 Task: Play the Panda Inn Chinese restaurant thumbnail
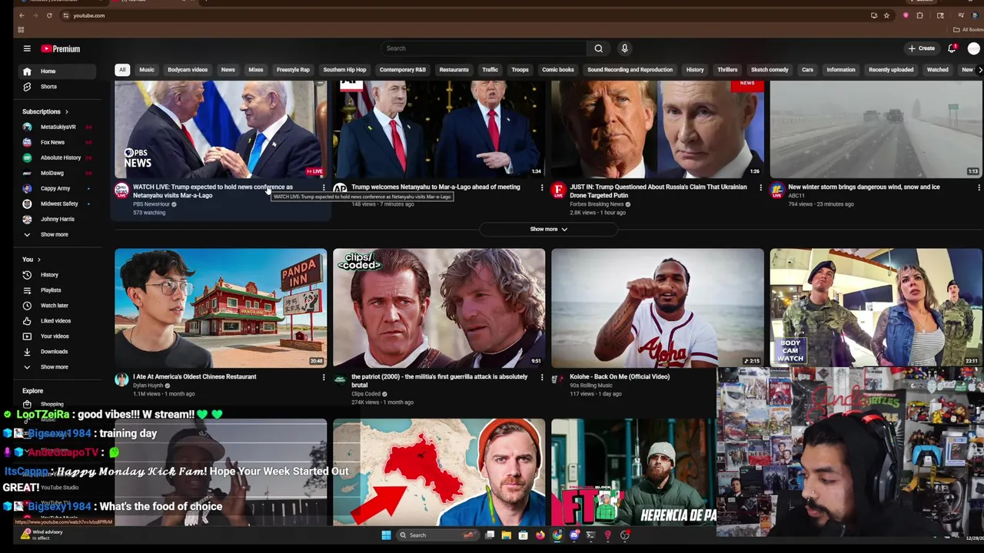tap(221, 307)
